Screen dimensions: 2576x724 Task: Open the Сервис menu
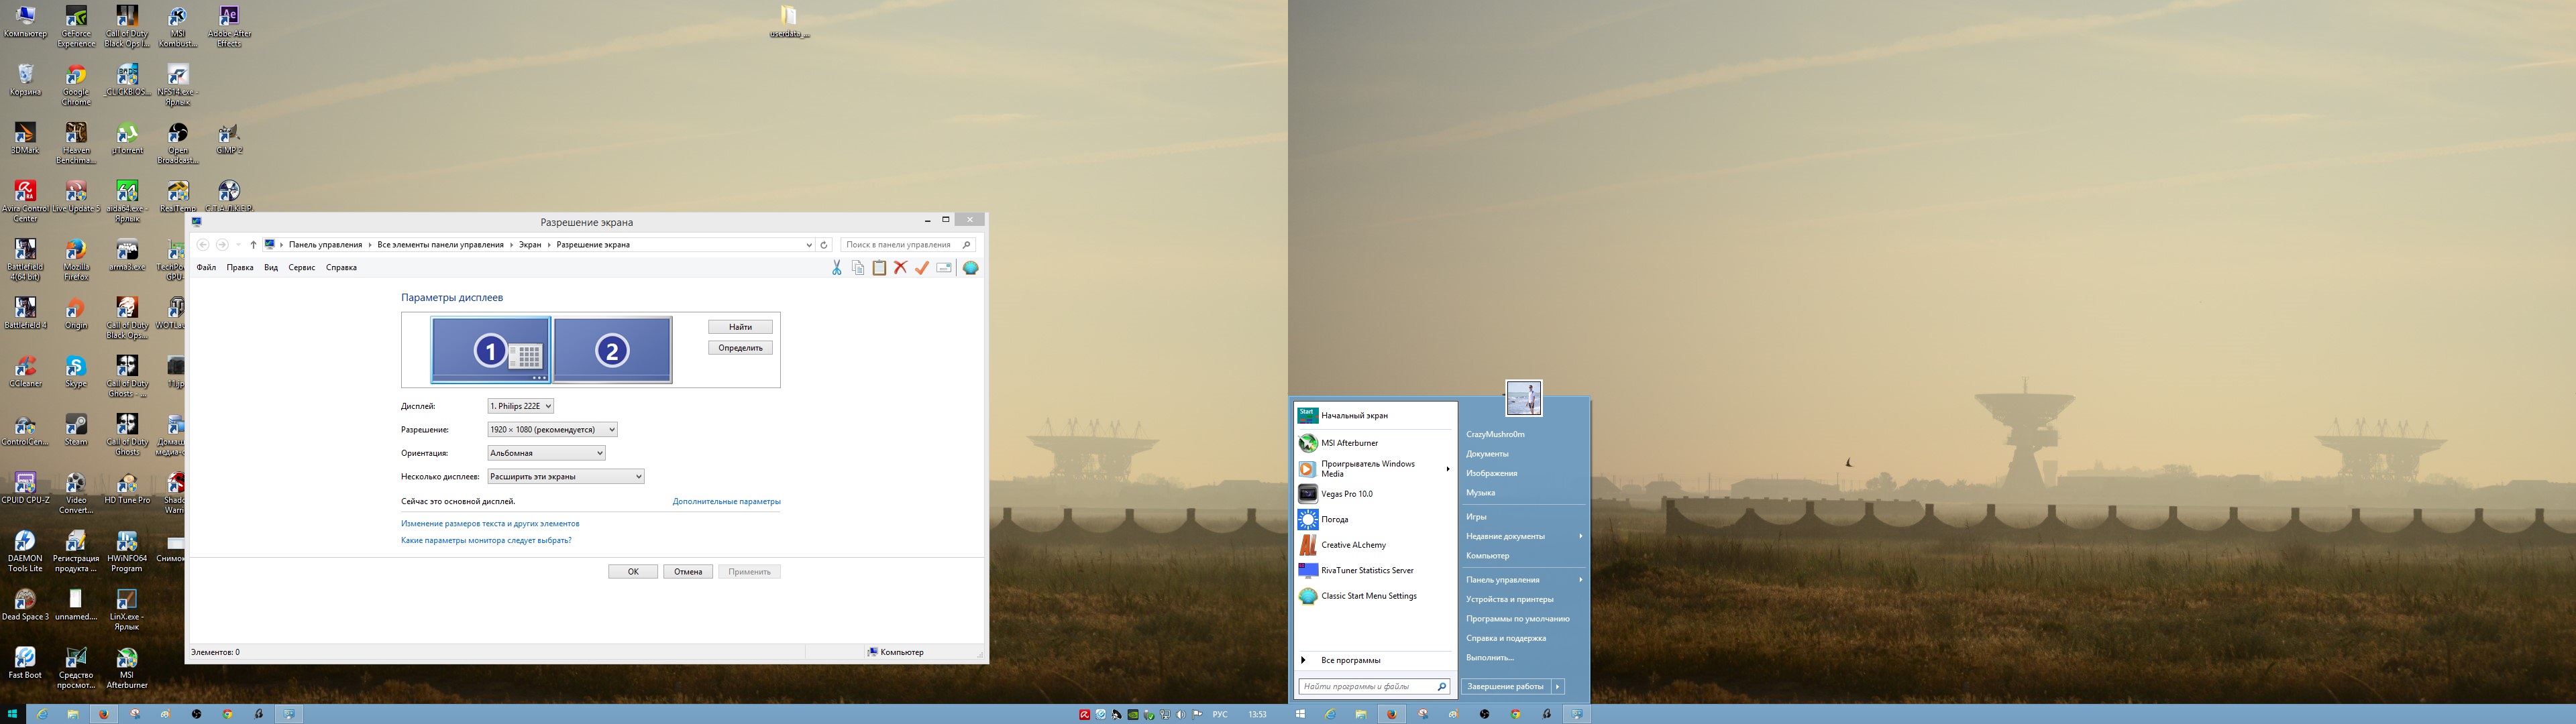(x=301, y=268)
